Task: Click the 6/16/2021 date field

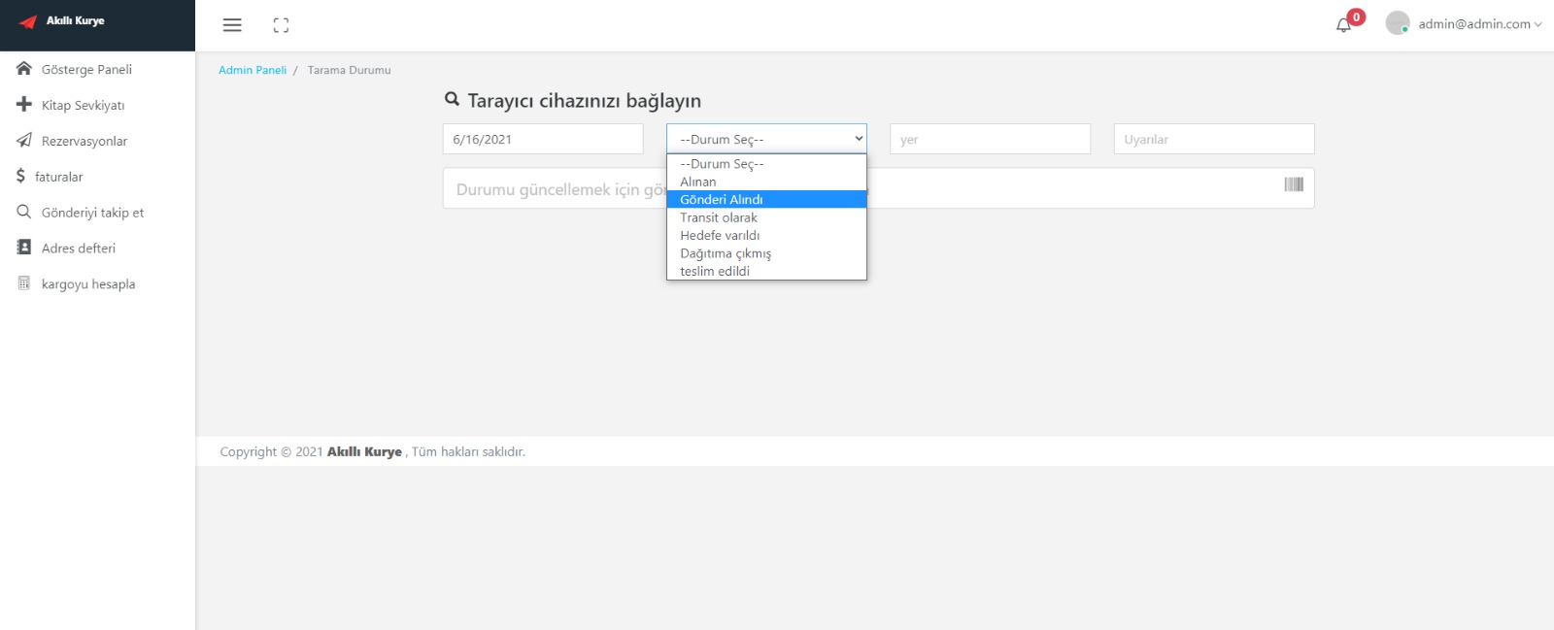Action: click(543, 139)
